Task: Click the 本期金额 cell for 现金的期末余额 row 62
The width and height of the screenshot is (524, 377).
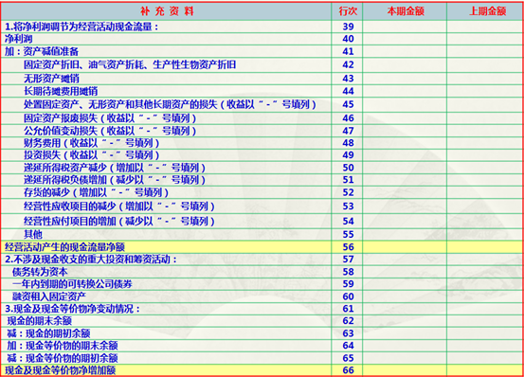Action: (x=405, y=320)
